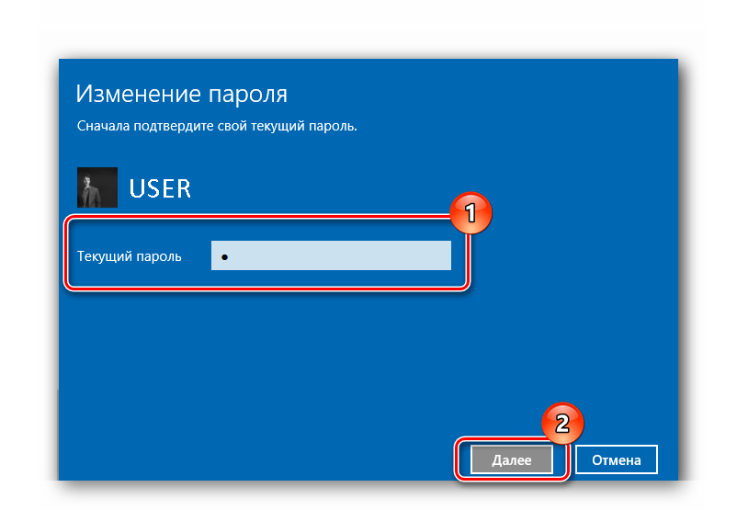Click the red number 1 annotation badge
Image resolution: width=737 pixels, height=510 pixels.
(471, 214)
